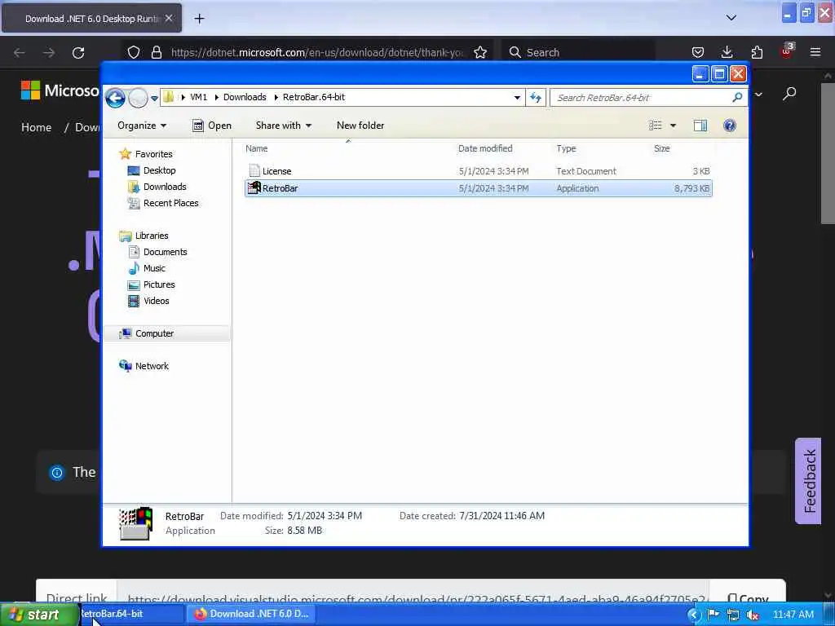Sort by the Size column header

(x=662, y=148)
